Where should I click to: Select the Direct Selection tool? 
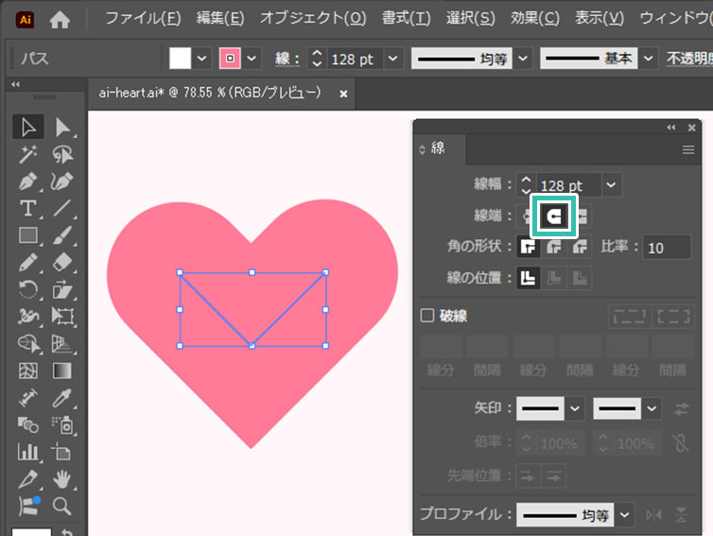(62, 128)
